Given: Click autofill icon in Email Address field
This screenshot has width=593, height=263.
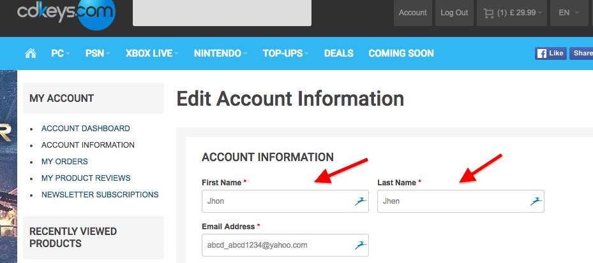Looking at the screenshot, I should (x=361, y=245).
